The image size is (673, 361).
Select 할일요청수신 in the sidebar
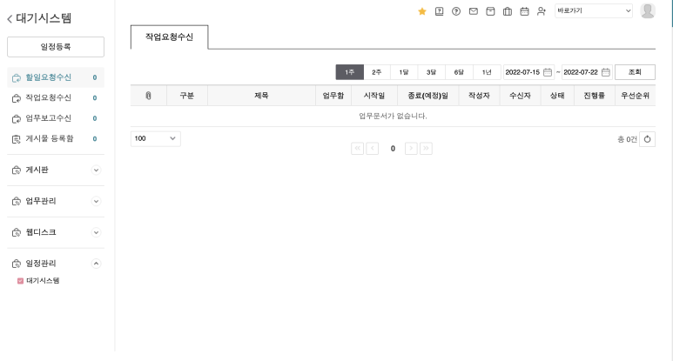49,77
